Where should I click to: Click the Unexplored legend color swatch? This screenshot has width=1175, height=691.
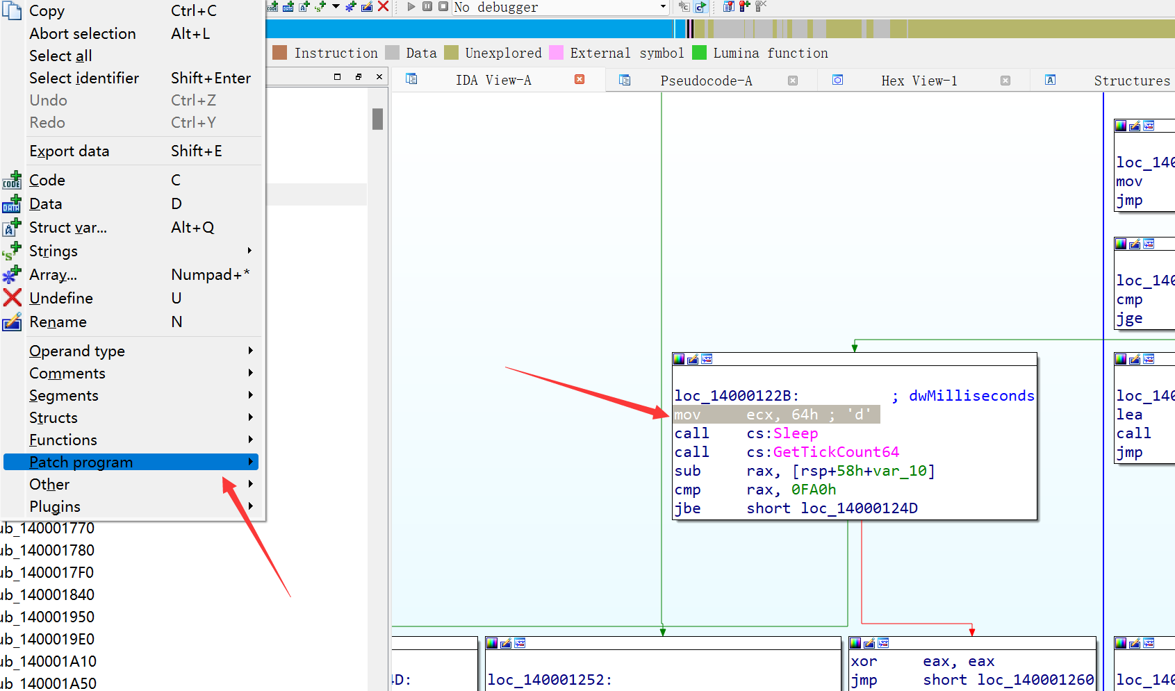(451, 53)
